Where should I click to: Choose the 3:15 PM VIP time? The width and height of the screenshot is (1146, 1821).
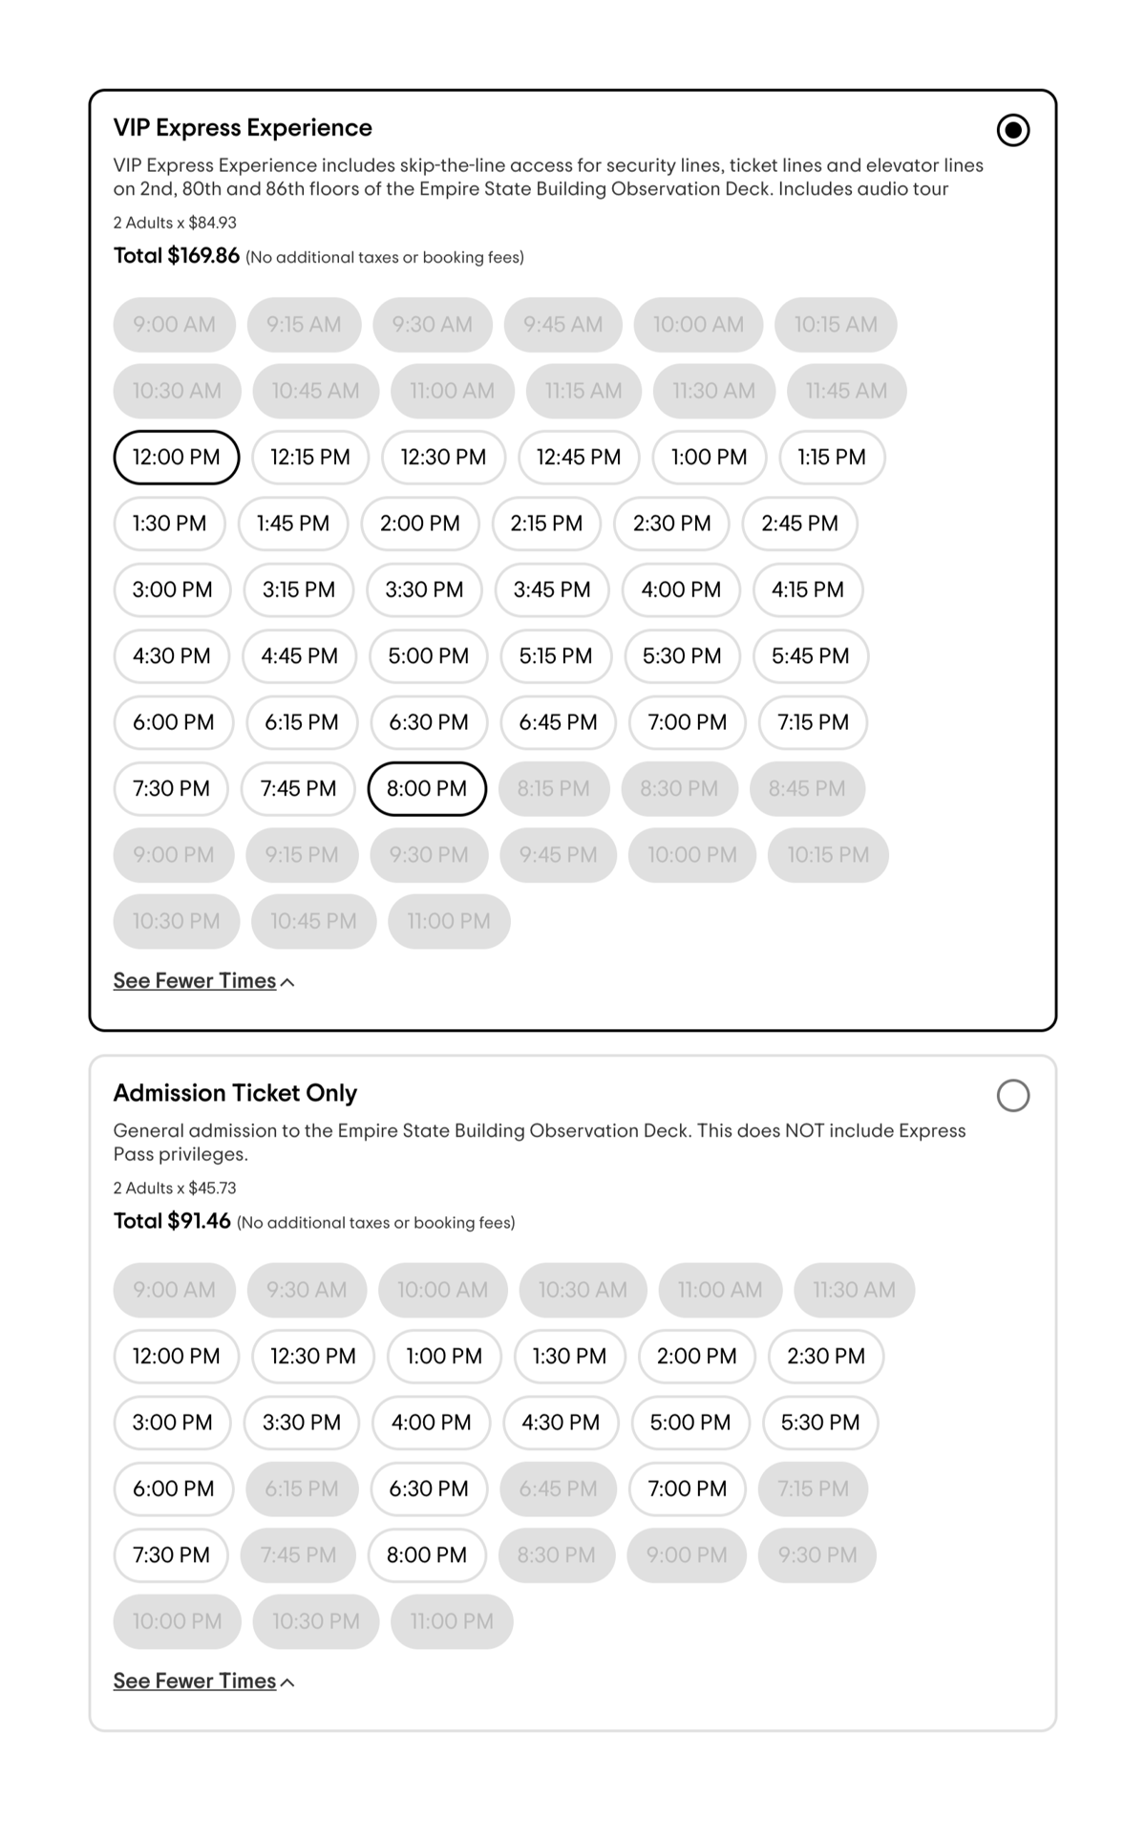tap(298, 589)
